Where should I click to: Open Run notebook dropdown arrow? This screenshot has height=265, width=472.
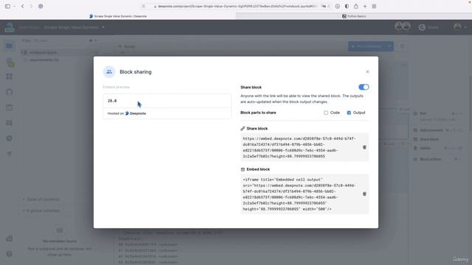click(x=389, y=46)
